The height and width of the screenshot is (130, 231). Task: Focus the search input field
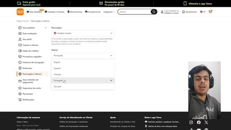click(134, 12)
